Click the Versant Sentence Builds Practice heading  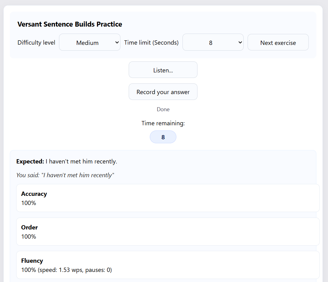(70, 24)
